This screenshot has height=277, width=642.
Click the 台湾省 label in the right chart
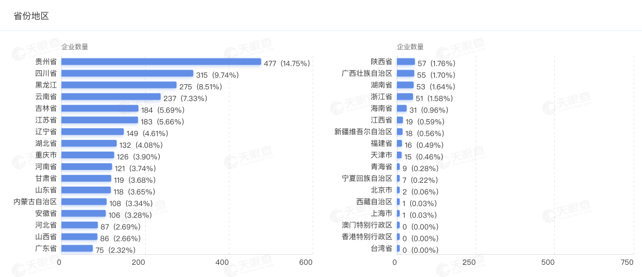[381, 249]
